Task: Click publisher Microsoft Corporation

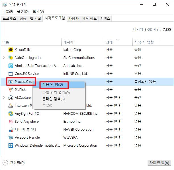Action: [x=80, y=146]
